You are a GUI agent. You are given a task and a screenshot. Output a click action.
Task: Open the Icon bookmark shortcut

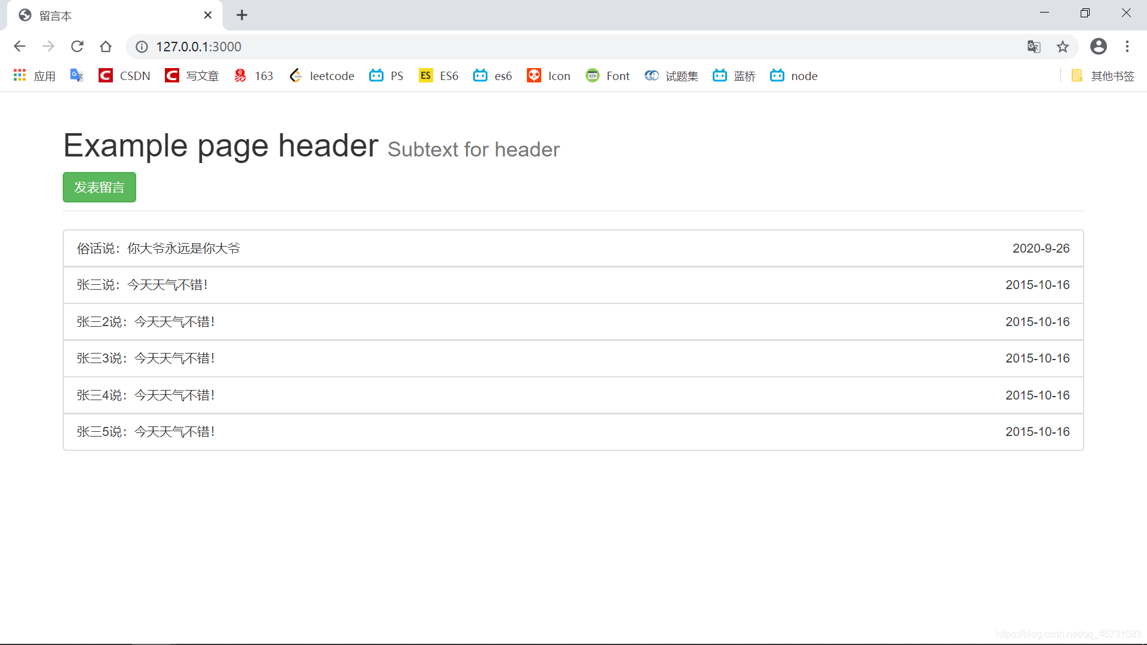point(548,76)
